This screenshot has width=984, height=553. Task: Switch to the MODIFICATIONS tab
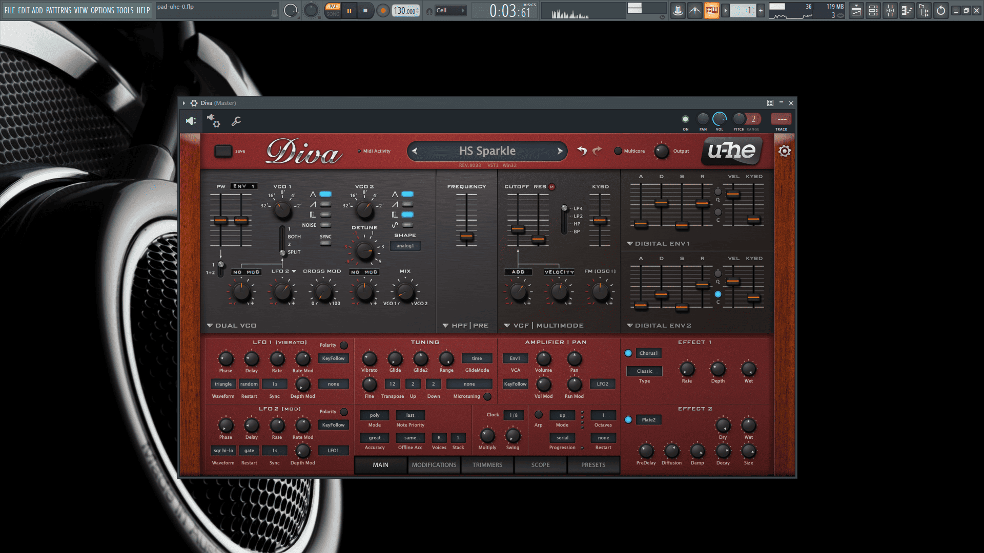pyautogui.click(x=434, y=465)
